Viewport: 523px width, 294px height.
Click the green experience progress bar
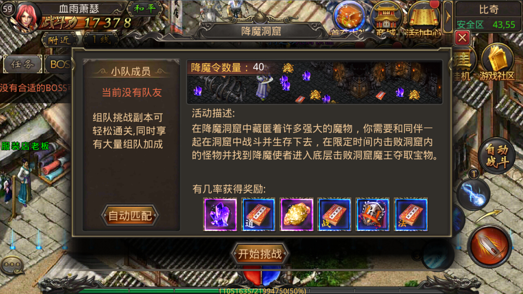262,291
